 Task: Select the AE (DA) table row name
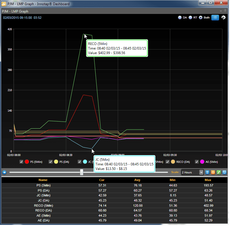point(43,220)
